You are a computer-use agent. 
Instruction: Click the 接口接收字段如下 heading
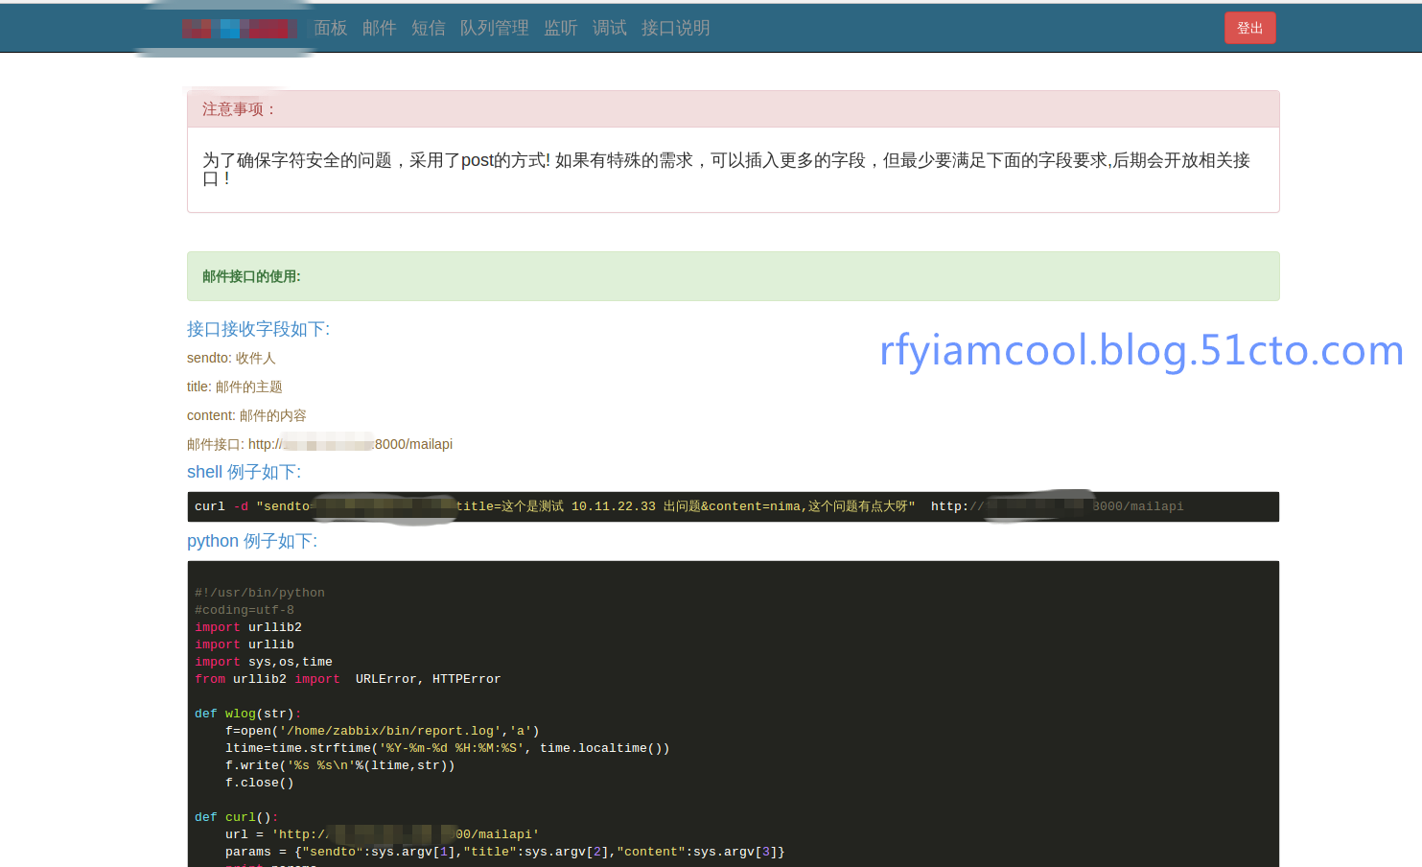258,329
